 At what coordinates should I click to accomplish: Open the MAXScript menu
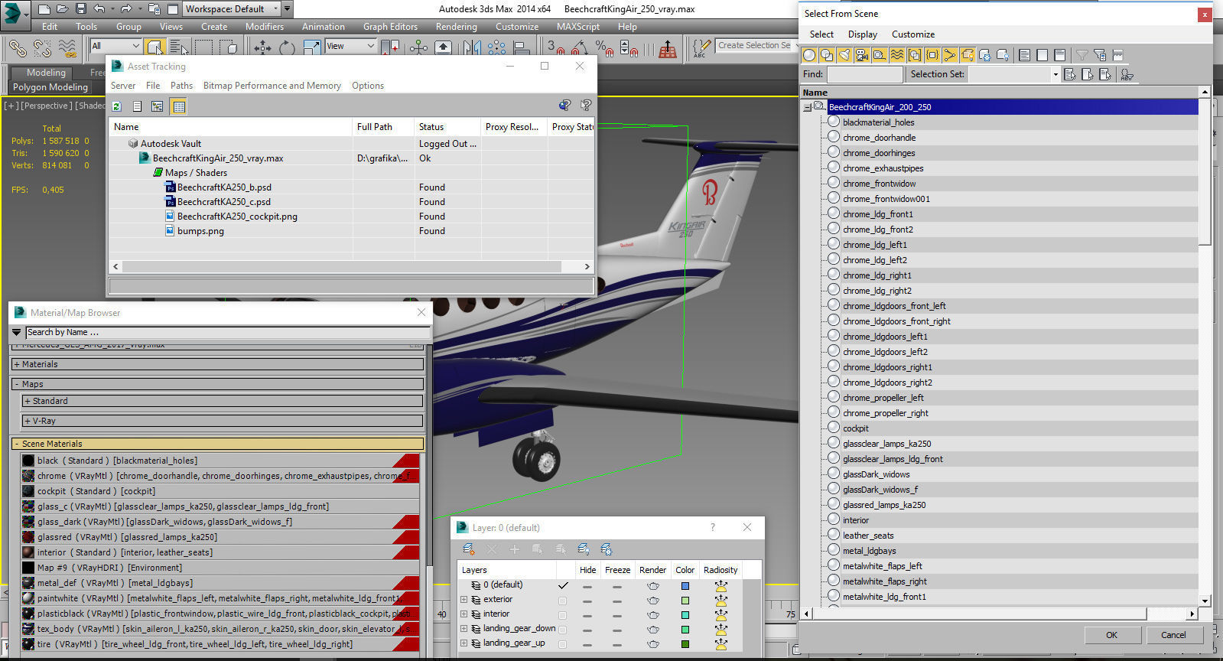(x=578, y=27)
